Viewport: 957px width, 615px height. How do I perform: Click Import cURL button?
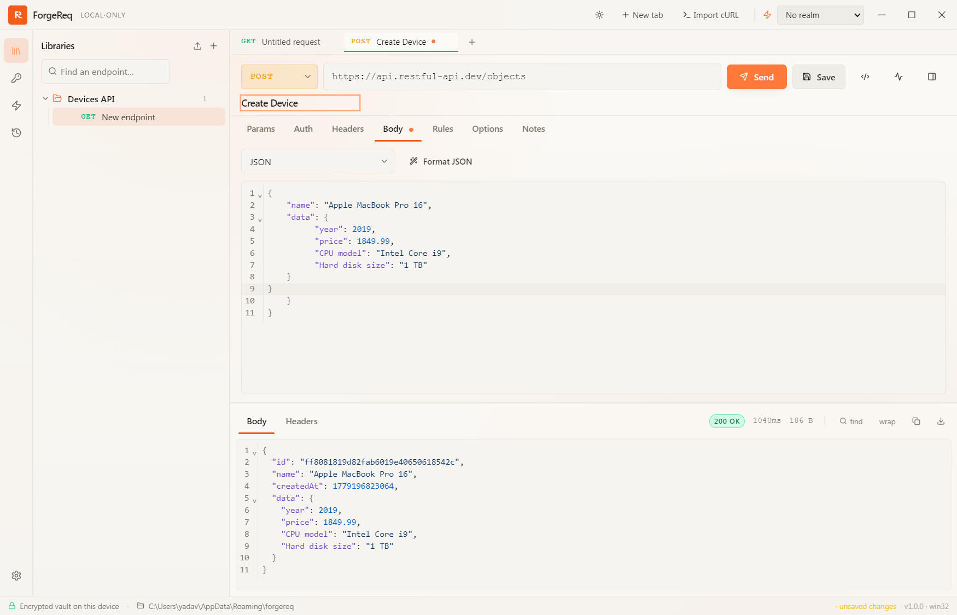(711, 15)
